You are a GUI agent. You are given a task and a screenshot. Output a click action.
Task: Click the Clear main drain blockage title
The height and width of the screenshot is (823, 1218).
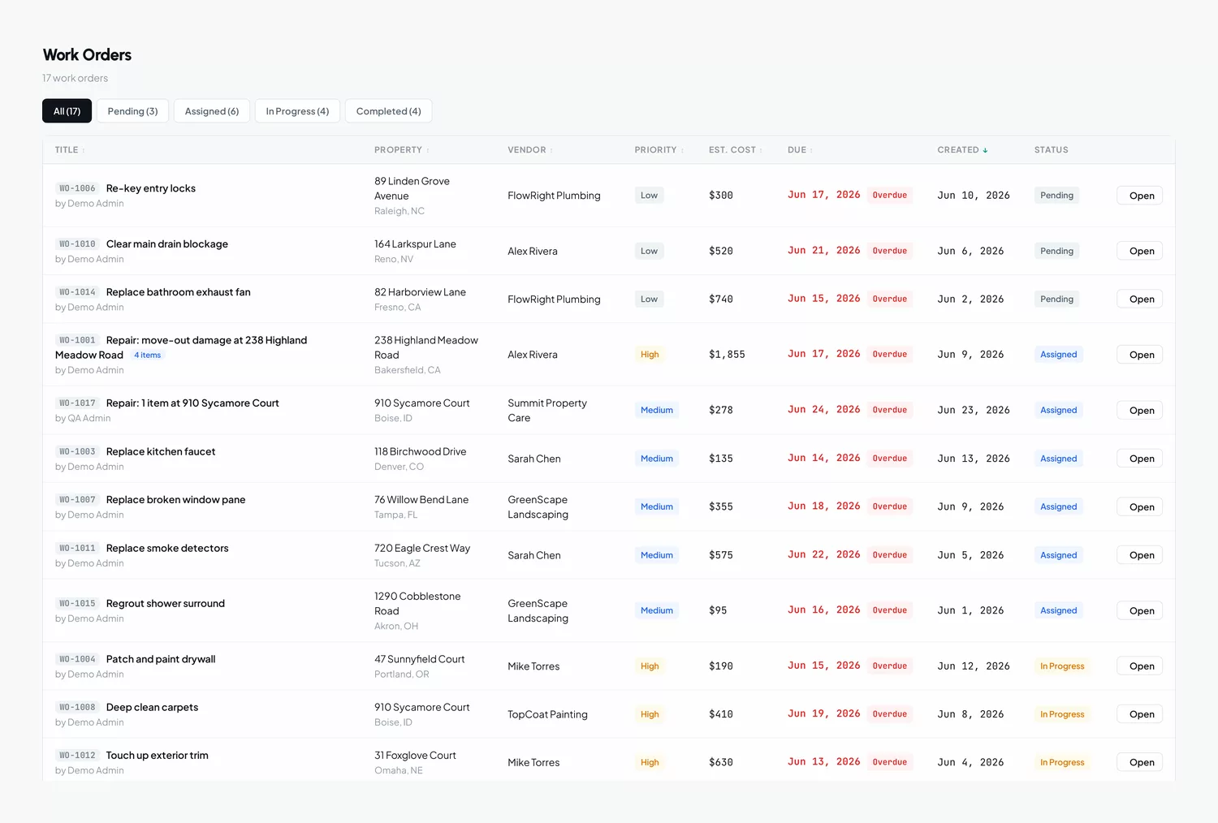pos(167,243)
